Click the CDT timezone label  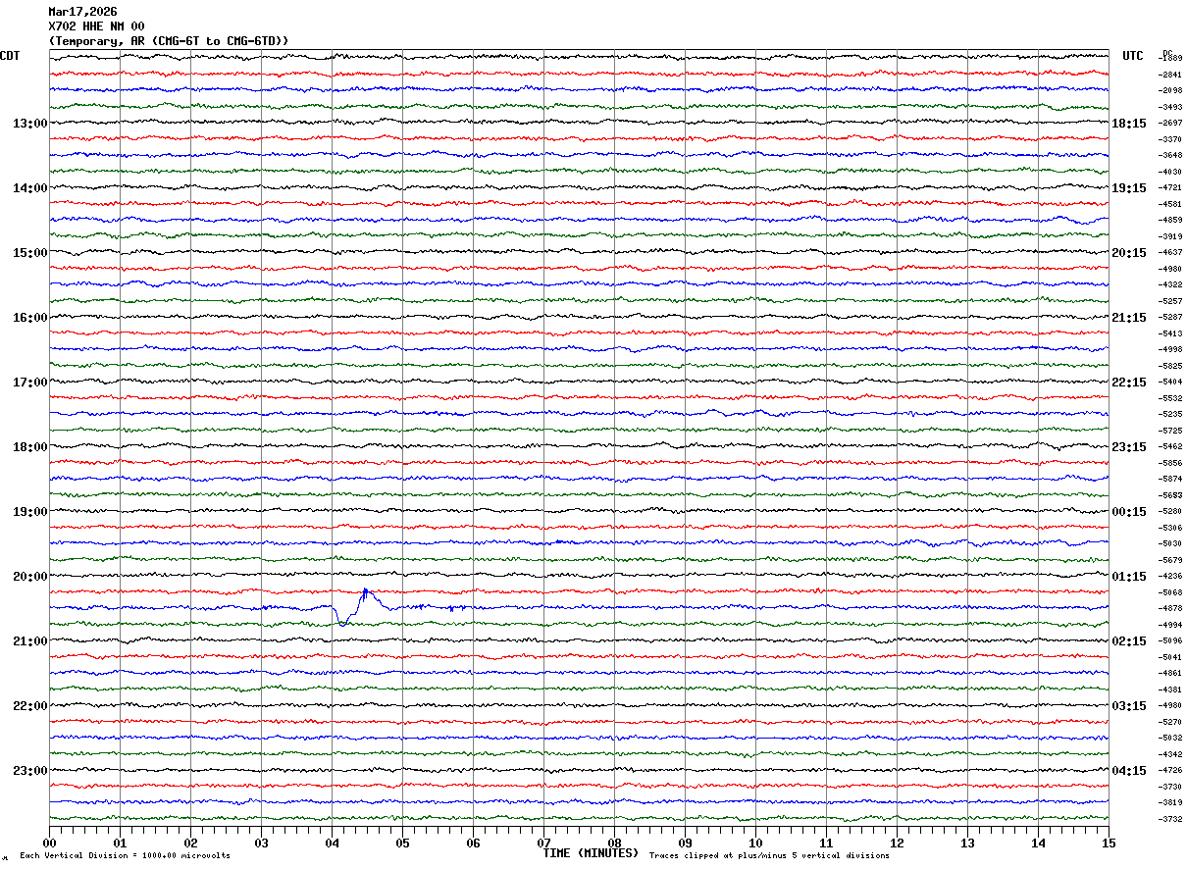(11, 56)
